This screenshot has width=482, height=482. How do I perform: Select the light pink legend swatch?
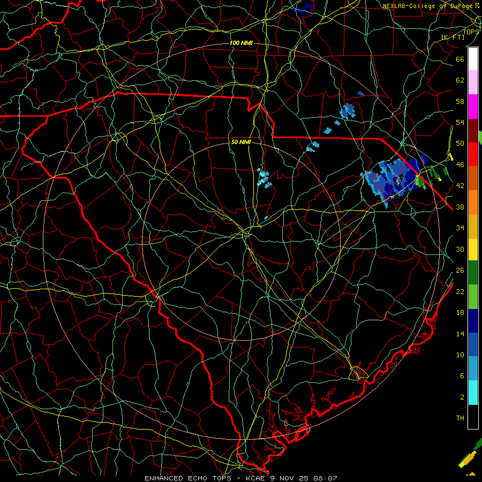pyautogui.click(x=473, y=82)
